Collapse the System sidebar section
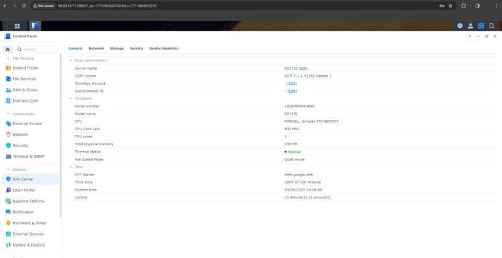Screen dimensions: 502x258 (8, 170)
